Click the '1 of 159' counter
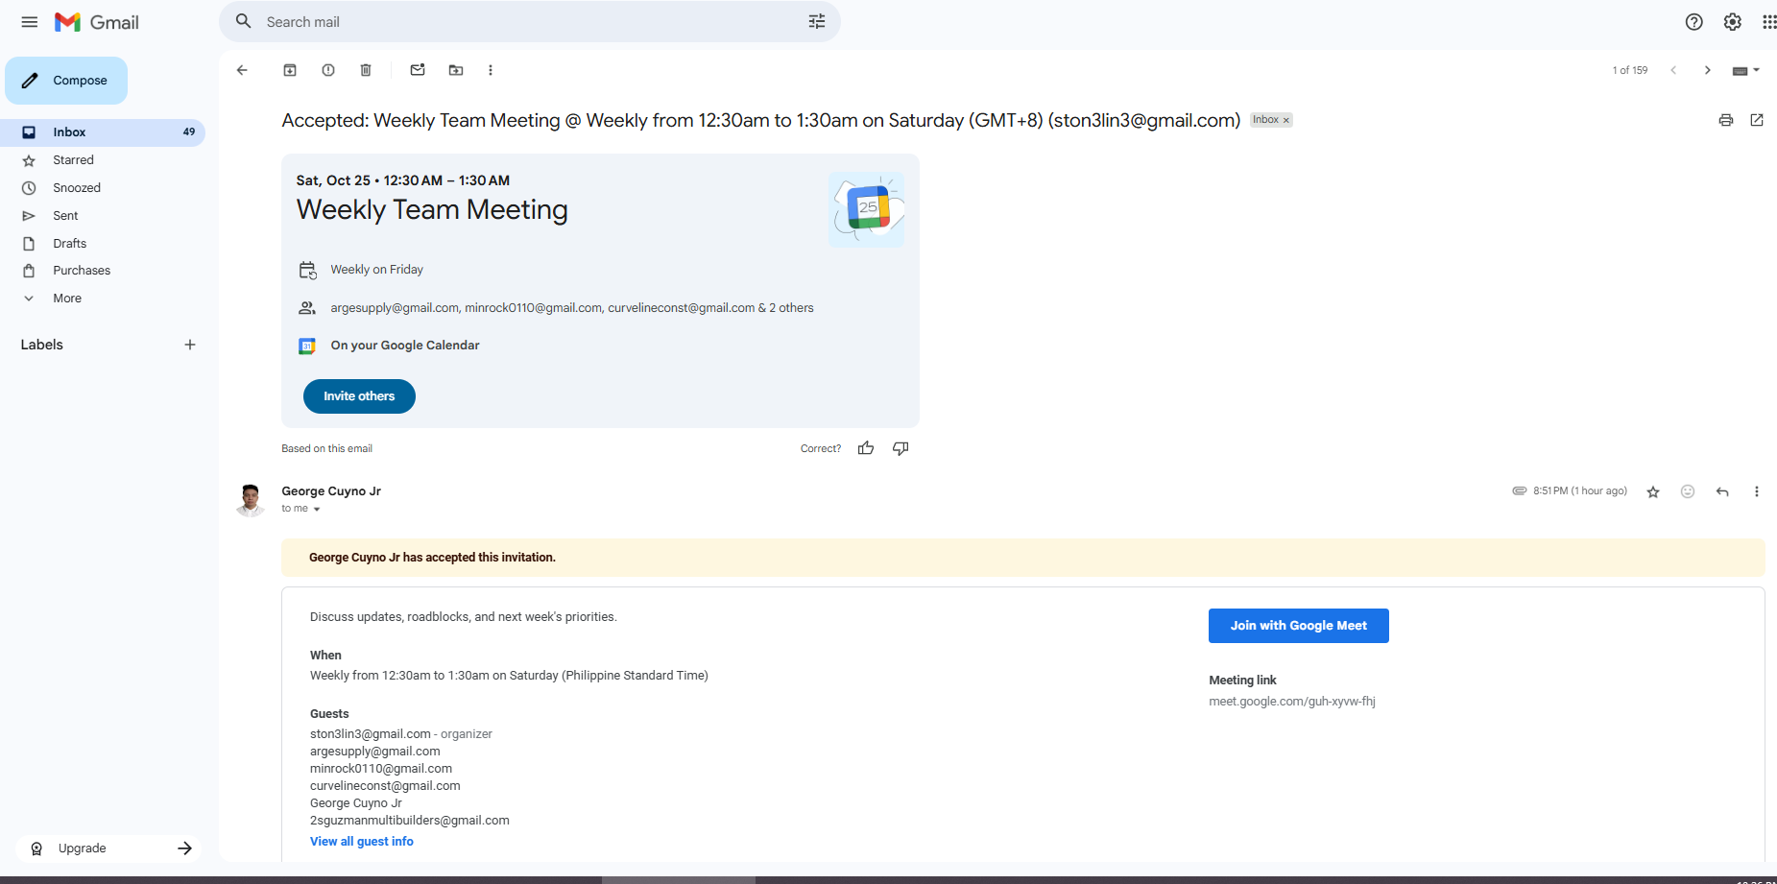 point(1630,70)
